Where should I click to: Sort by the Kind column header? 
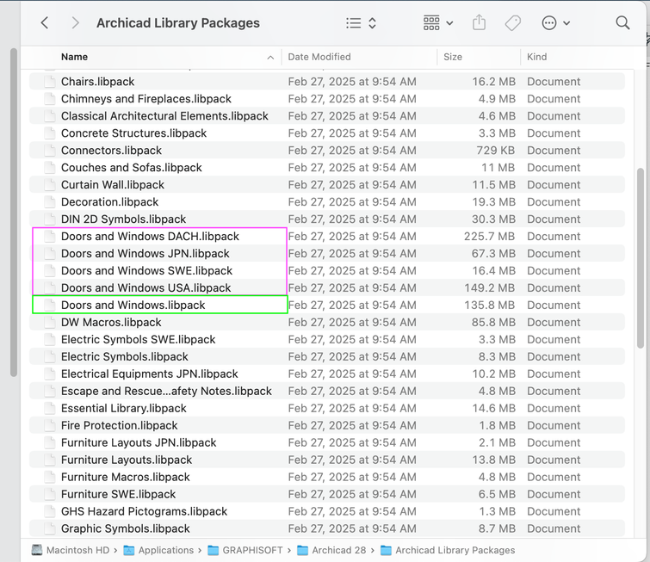click(x=537, y=57)
